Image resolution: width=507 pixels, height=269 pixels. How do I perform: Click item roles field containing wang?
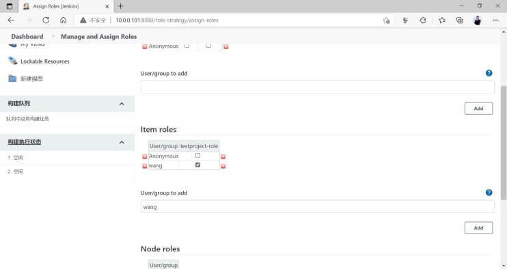317,207
